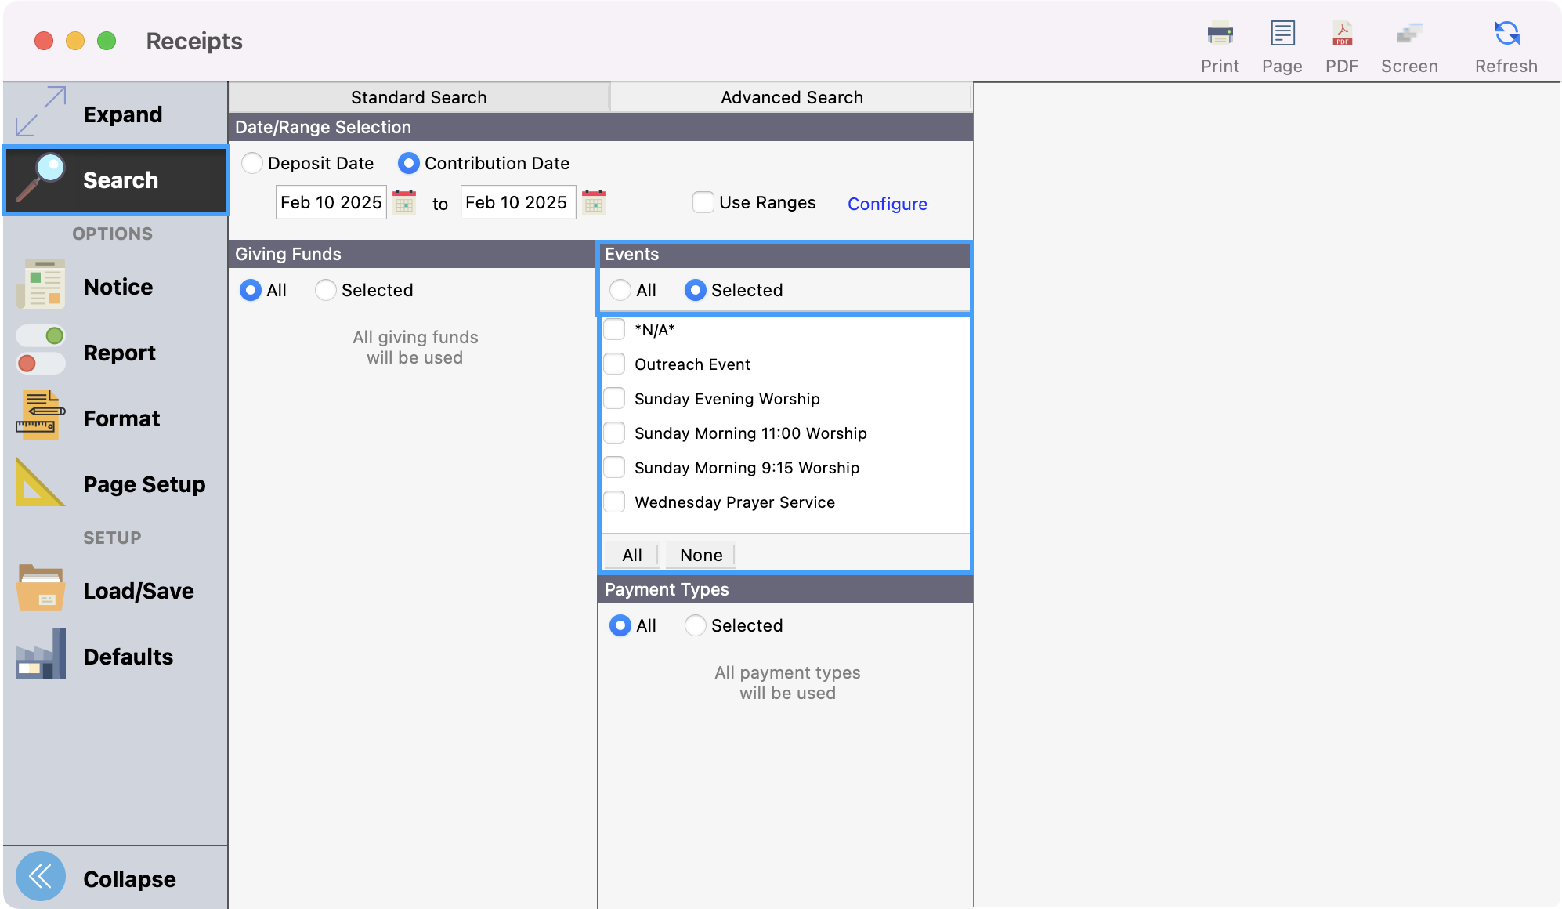Select the Deposit Date radio button

[252, 163]
